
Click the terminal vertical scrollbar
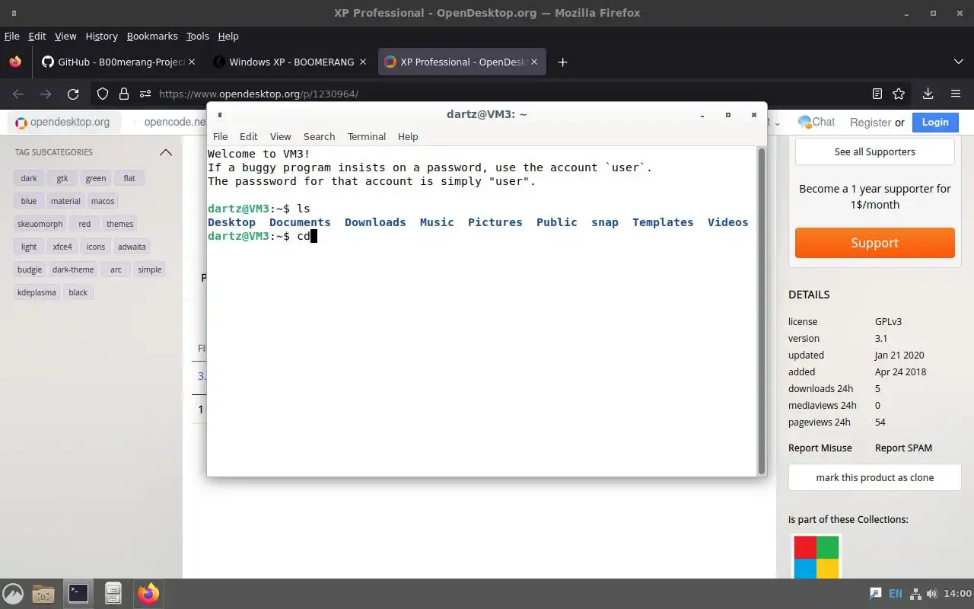(761, 311)
